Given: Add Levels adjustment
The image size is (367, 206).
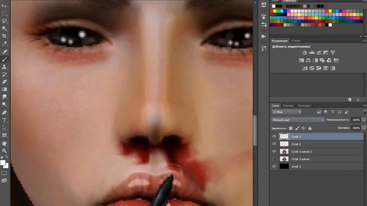Looking at the screenshot, I should pos(312,53).
